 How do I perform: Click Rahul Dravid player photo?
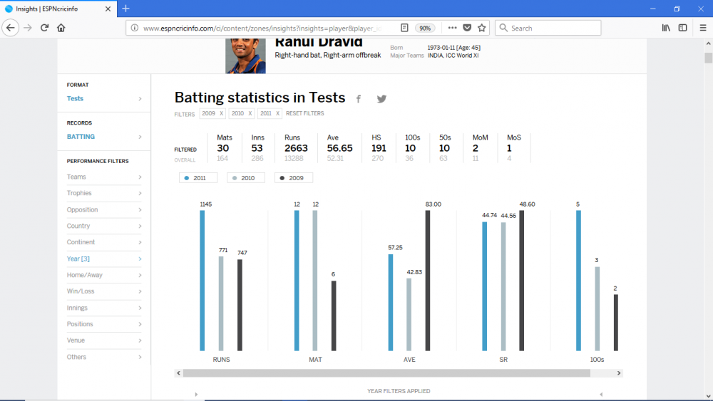(245, 56)
